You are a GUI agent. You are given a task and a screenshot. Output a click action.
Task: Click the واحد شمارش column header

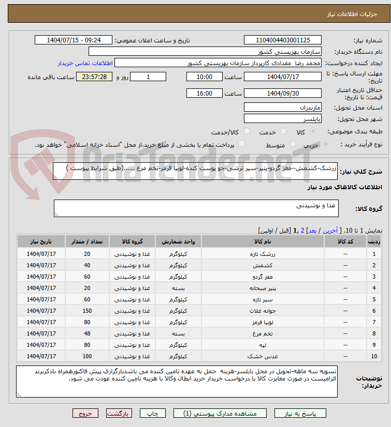tap(178, 241)
